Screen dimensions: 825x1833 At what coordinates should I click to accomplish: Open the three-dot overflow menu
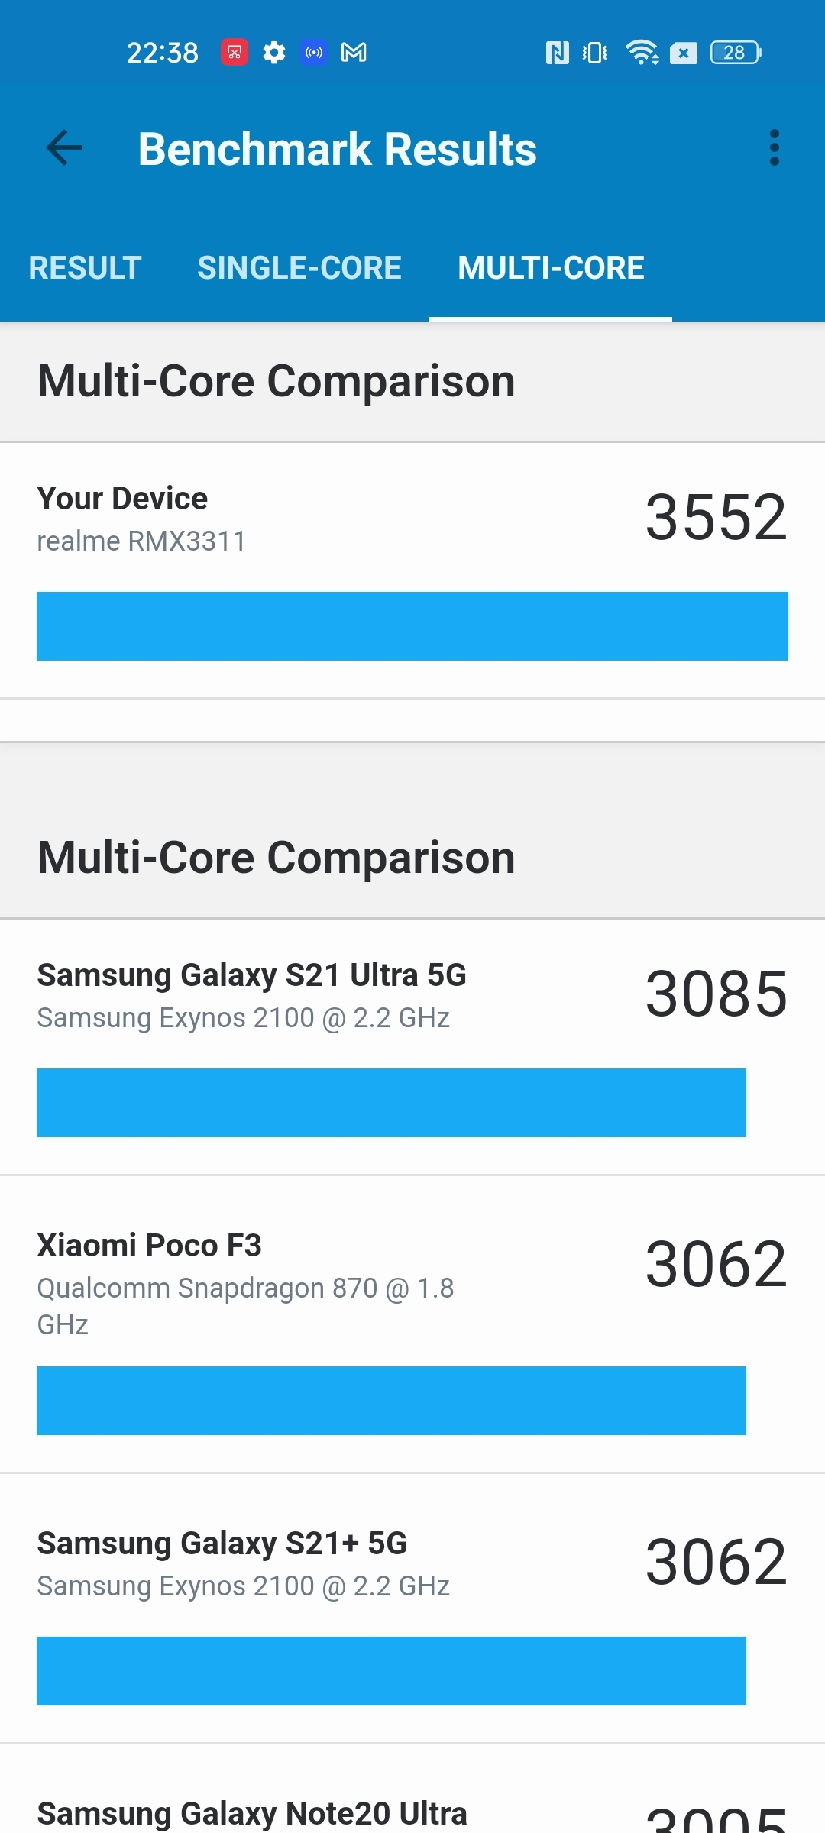click(774, 148)
